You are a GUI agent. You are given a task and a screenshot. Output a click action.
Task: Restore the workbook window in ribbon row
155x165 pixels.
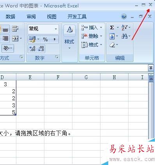[x=141, y=16]
